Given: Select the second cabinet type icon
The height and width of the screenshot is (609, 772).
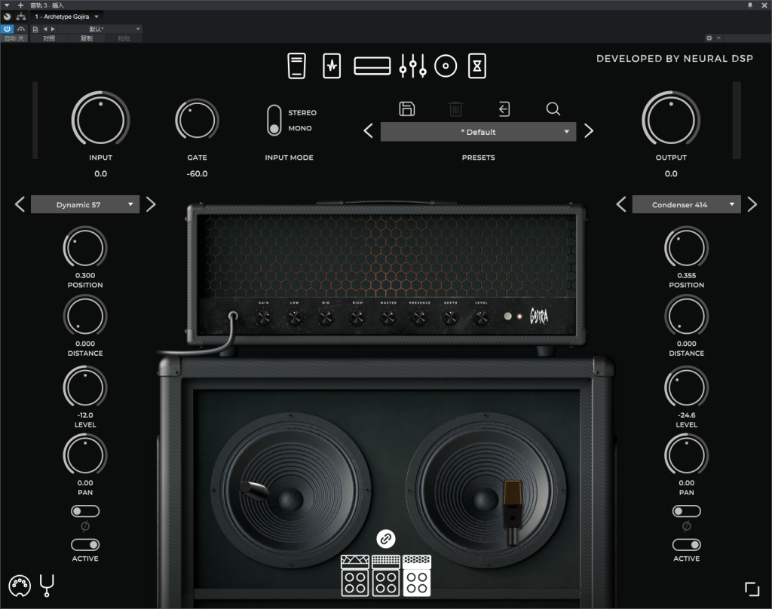Looking at the screenshot, I should [x=386, y=576].
